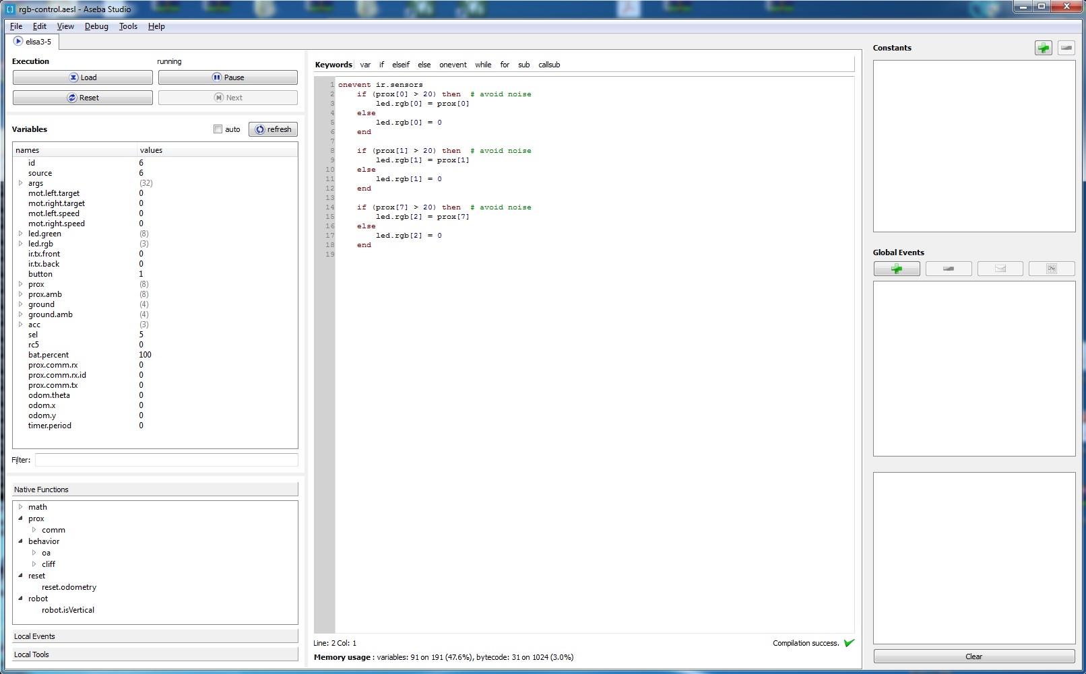The height and width of the screenshot is (674, 1086).
Task: Load the script onto the robot
Action: (83, 77)
